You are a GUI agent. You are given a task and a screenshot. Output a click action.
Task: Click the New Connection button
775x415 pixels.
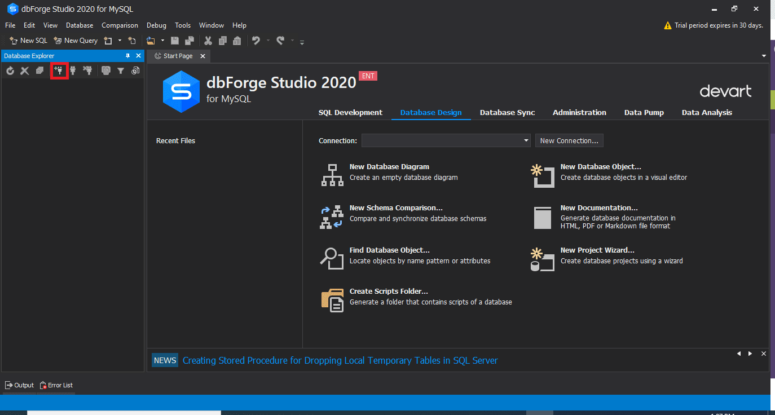point(569,140)
